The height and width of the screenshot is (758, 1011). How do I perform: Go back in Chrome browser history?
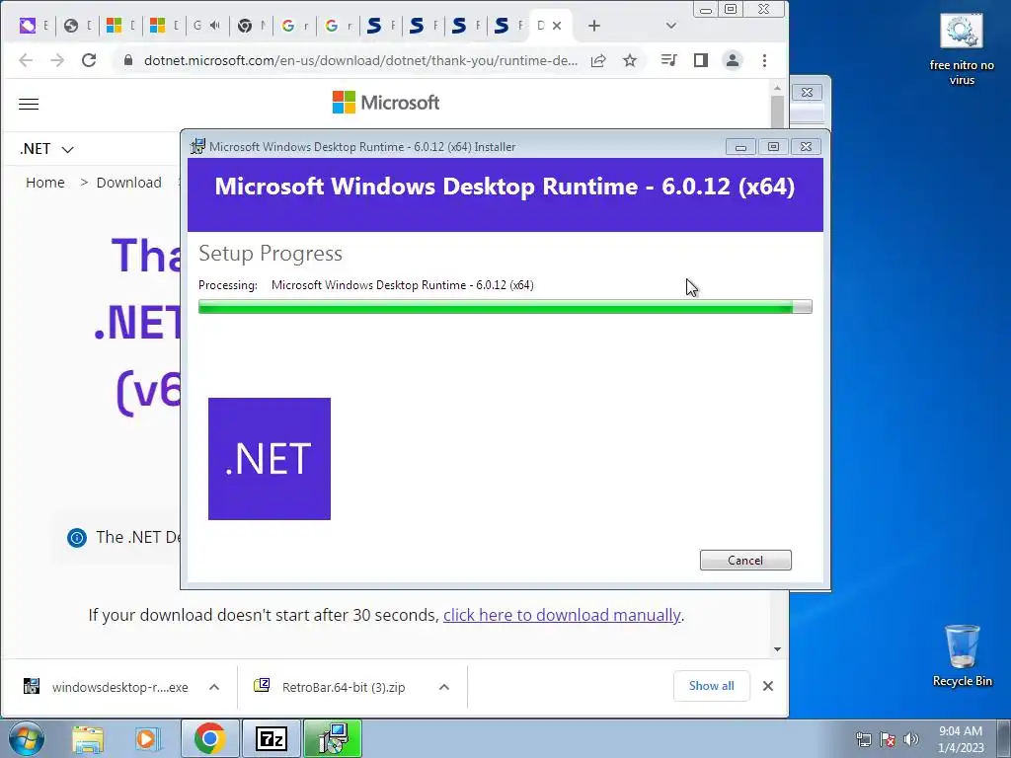pyautogui.click(x=26, y=60)
